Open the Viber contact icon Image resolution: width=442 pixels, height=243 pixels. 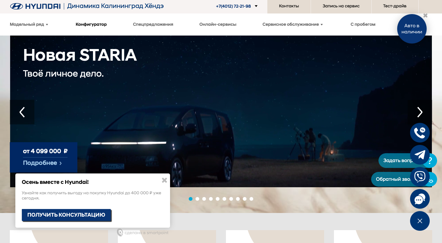click(420, 177)
